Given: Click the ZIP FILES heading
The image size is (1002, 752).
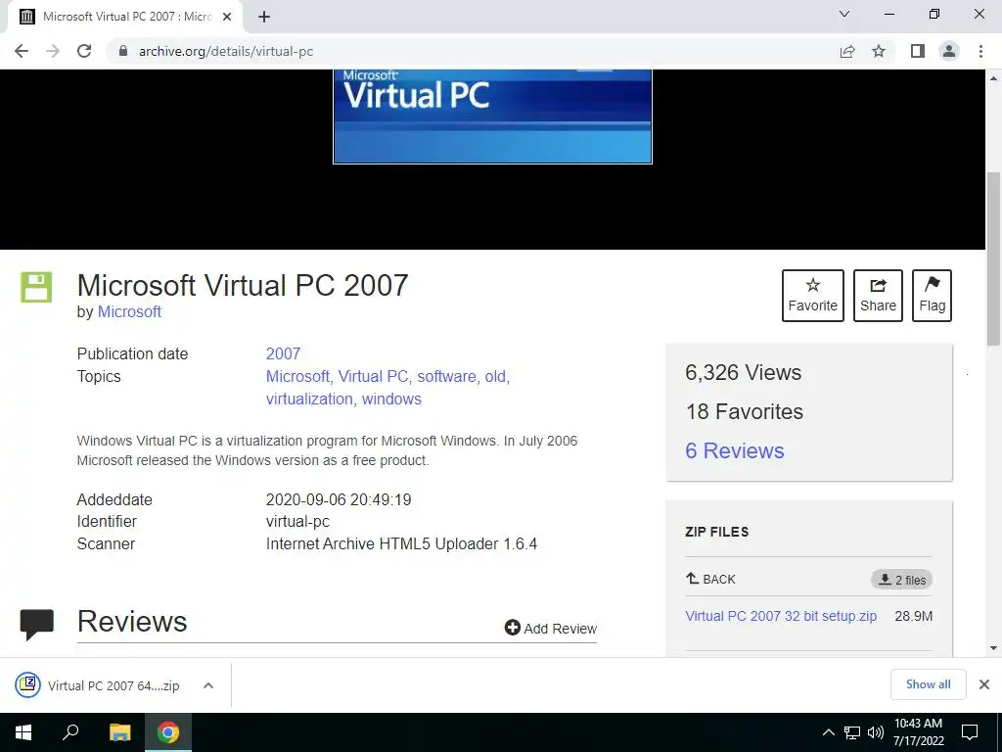Looking at the screenshot, I should [x=717, y=532].
